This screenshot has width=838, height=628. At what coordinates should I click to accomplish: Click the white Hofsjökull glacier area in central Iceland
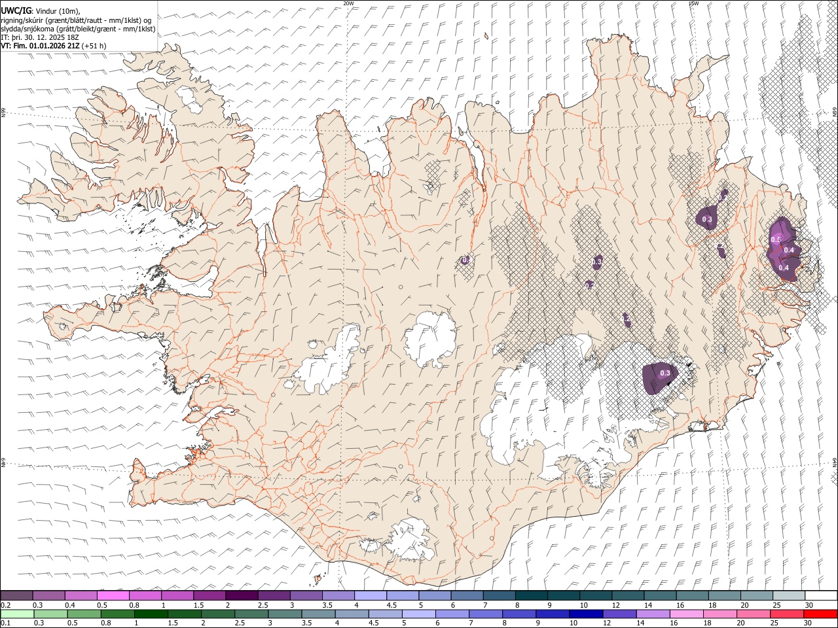pos(430,340)
